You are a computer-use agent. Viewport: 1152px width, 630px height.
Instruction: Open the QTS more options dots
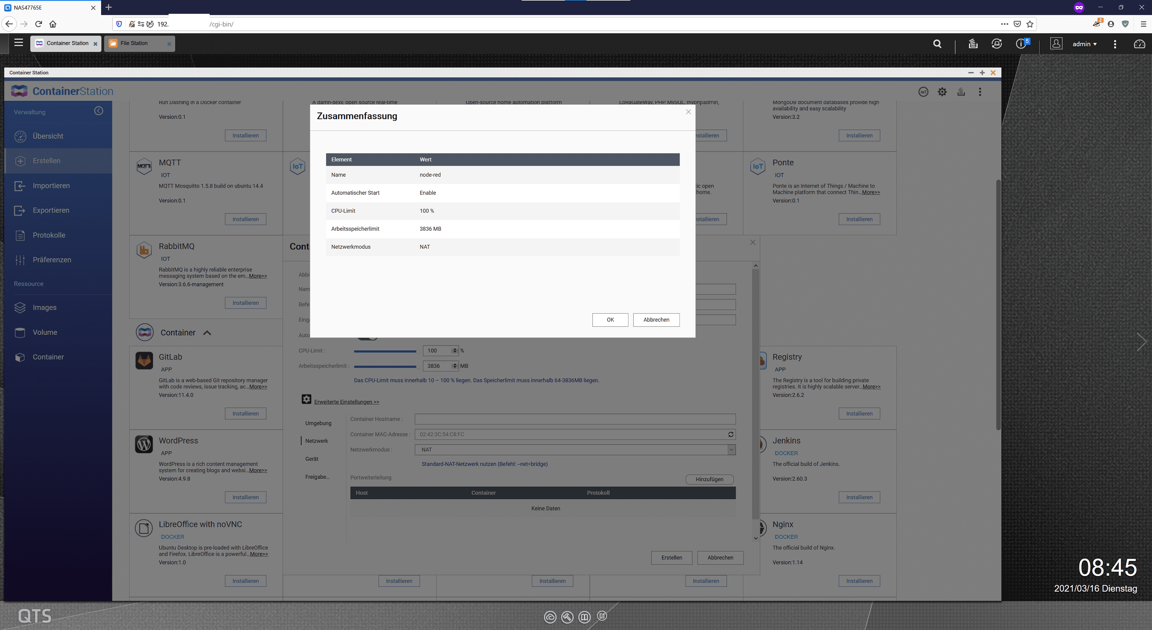(x=1114, y=44)
